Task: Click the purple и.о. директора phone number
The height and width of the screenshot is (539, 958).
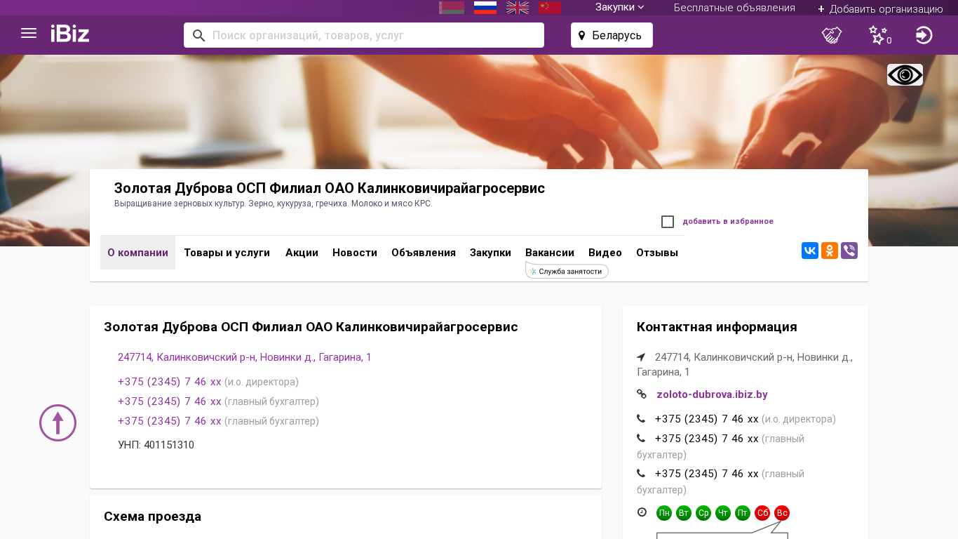Action: point(170,382)
